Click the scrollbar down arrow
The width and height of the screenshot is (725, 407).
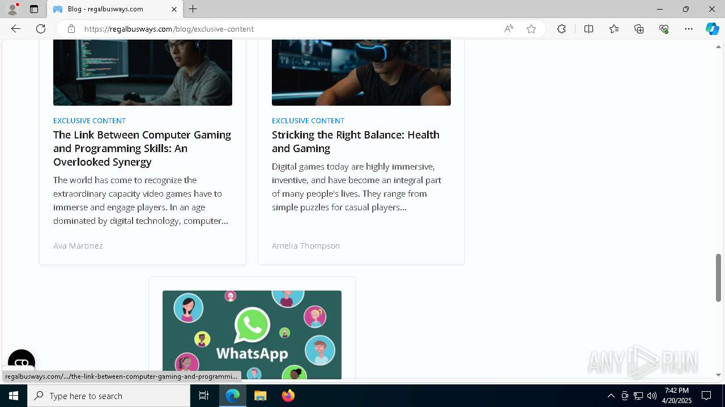point(719,375)
